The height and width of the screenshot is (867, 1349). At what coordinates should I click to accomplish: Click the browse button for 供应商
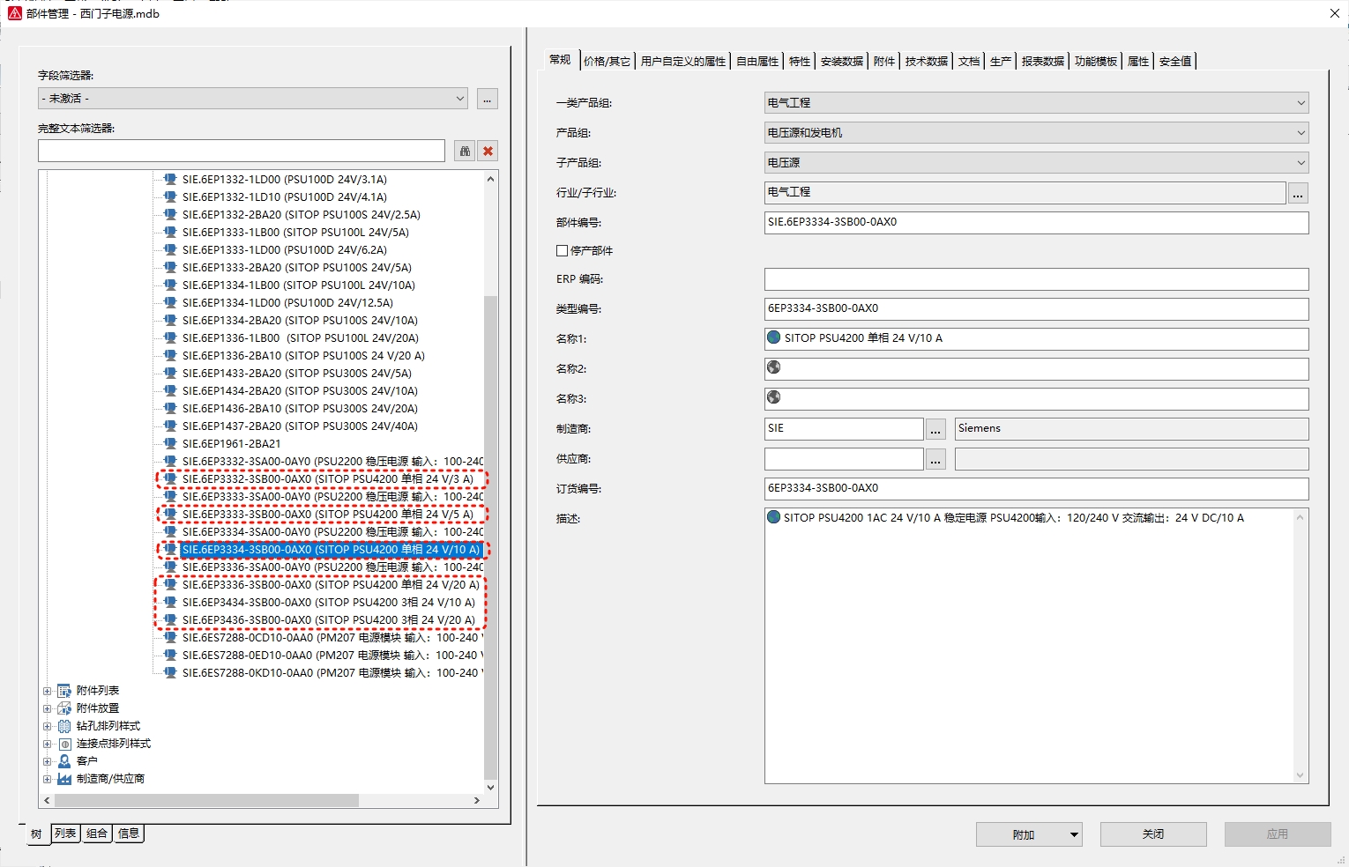935,459
